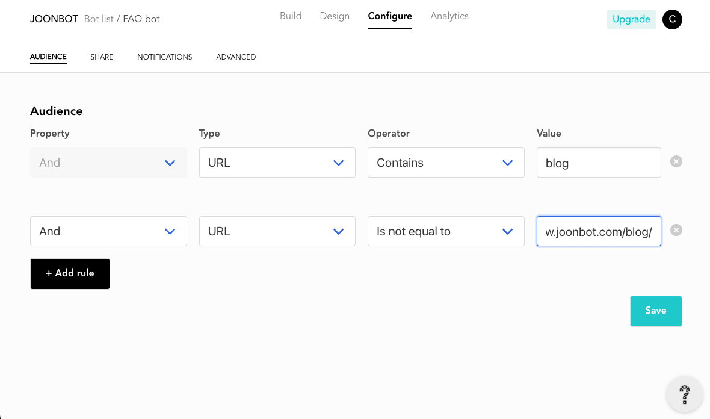Image resolution: width=710 pixels, height=419 pixels.
Task: Open the URL type dropdown in first rule
Action: point(277,163)
